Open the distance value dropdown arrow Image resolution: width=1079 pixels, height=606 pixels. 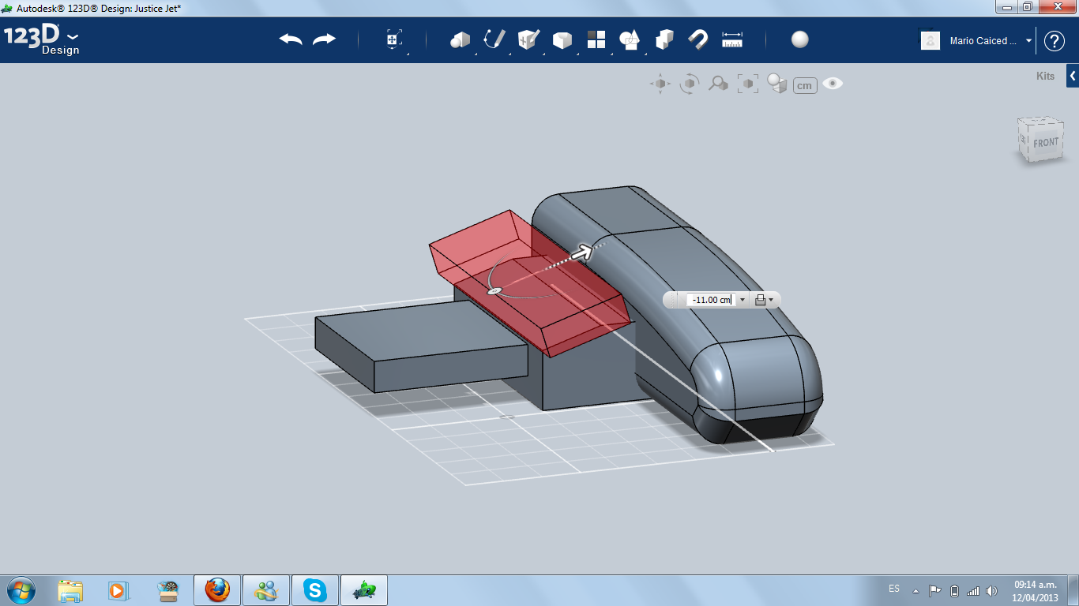coord(743,300)
